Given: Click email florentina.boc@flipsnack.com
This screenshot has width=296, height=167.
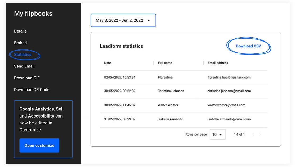Looking at the screenshot, I should pyautogui.click(x=229, y=77).
